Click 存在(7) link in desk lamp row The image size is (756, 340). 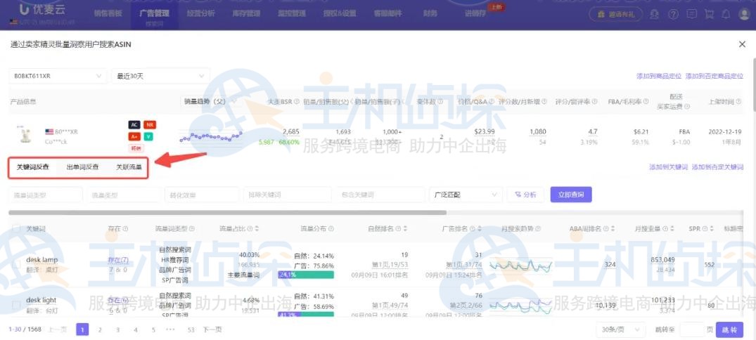[x=118, y=260]
